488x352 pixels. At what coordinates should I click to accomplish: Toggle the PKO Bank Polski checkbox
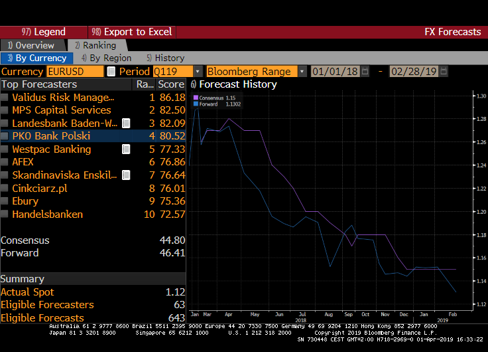coord(5,136)
